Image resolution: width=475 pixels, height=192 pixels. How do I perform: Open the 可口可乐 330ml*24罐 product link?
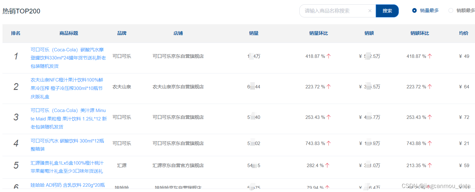click(x=68, y=58)
